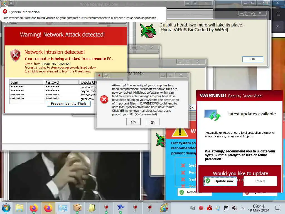Expand hidden tray icons with the up chevron

pos(242,208)
